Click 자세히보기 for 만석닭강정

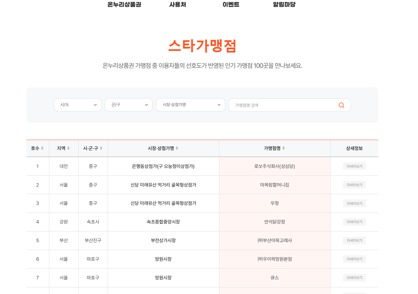tap(354, 222)
